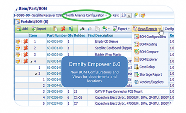Click the Item column header
Viewport: 186px width, 113px height.
(33, 35)
